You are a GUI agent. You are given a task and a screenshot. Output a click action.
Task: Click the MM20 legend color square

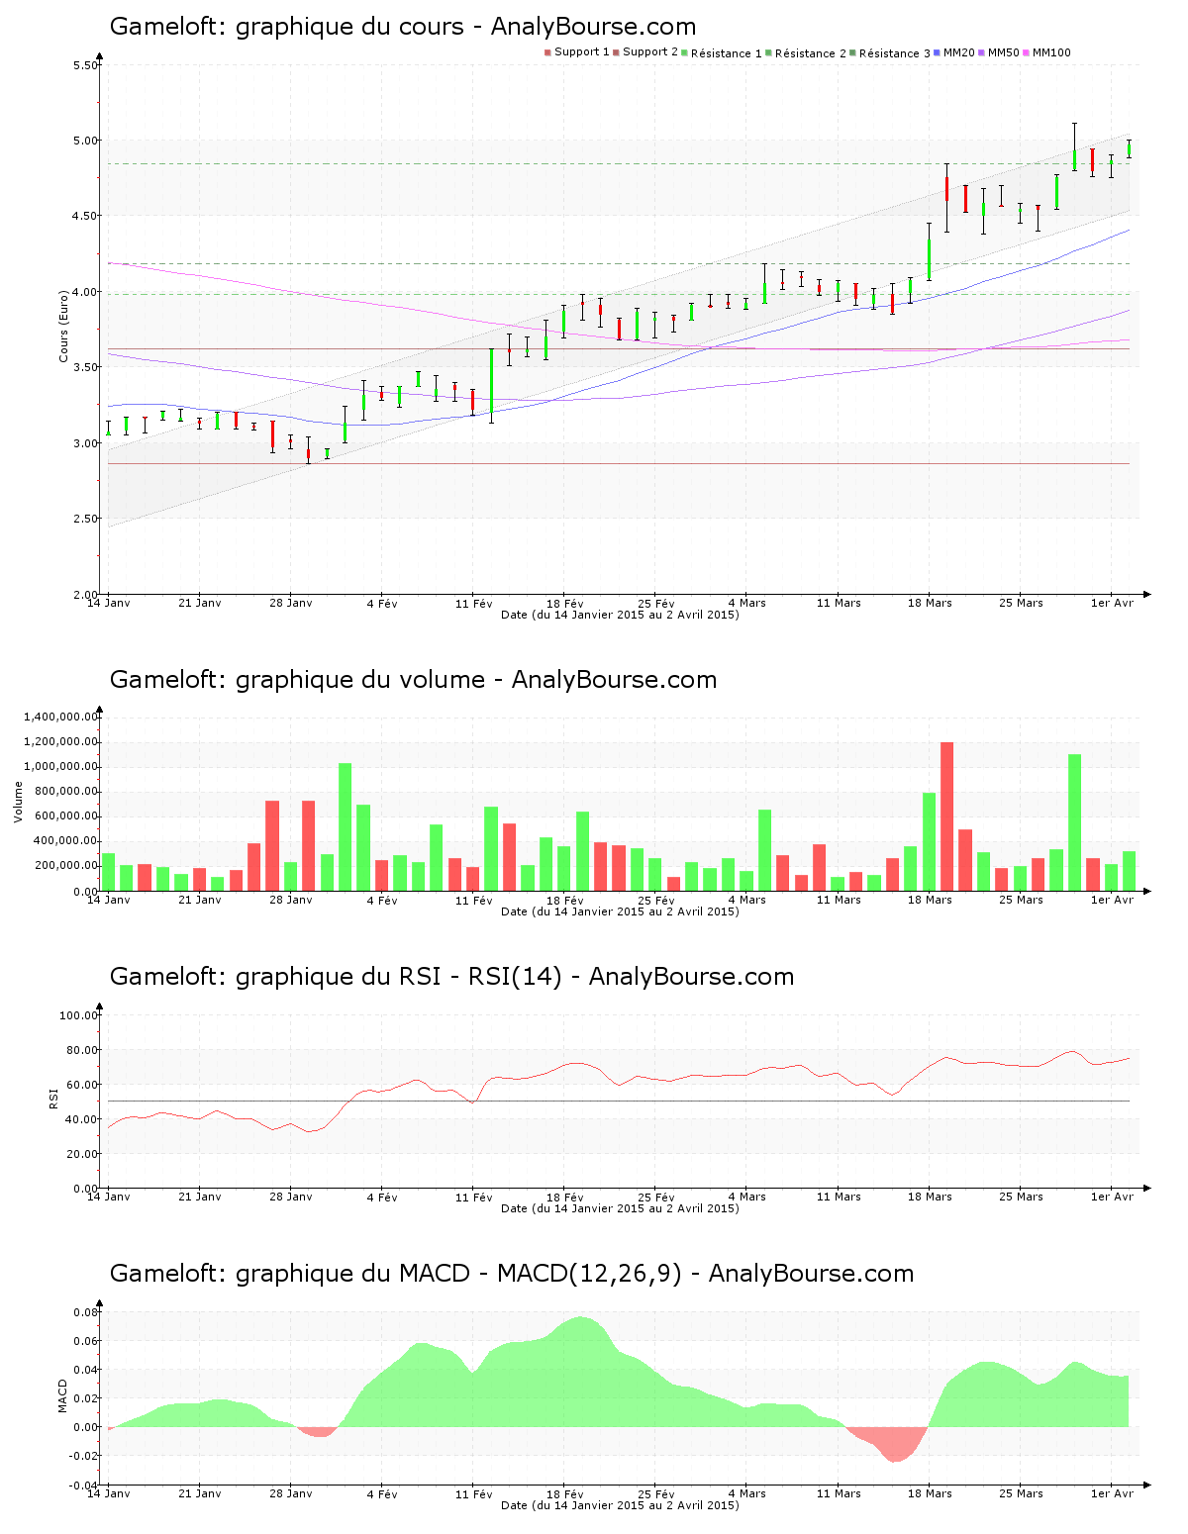pos(937,52)
